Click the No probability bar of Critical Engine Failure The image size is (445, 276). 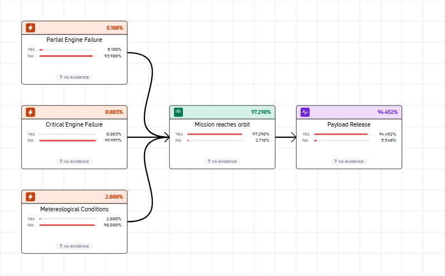pos(67,141)
